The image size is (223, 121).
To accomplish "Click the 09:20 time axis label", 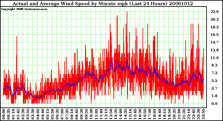I will click(81, 114).
